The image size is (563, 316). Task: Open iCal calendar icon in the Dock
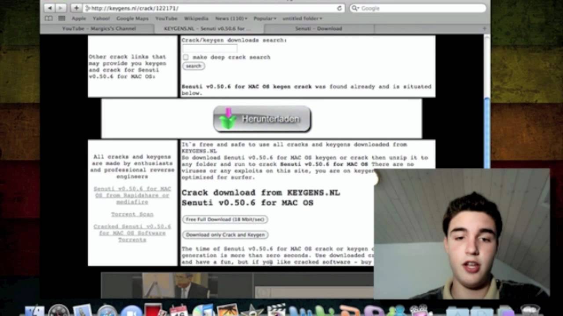178,311
